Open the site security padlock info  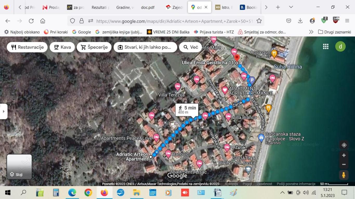click(x=81, y=21)
